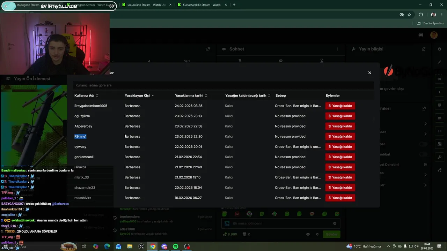The height and width of the screenshot is (251, 447).
Task: Remove ban for Hiruko1
Action: tap(340, 167)
